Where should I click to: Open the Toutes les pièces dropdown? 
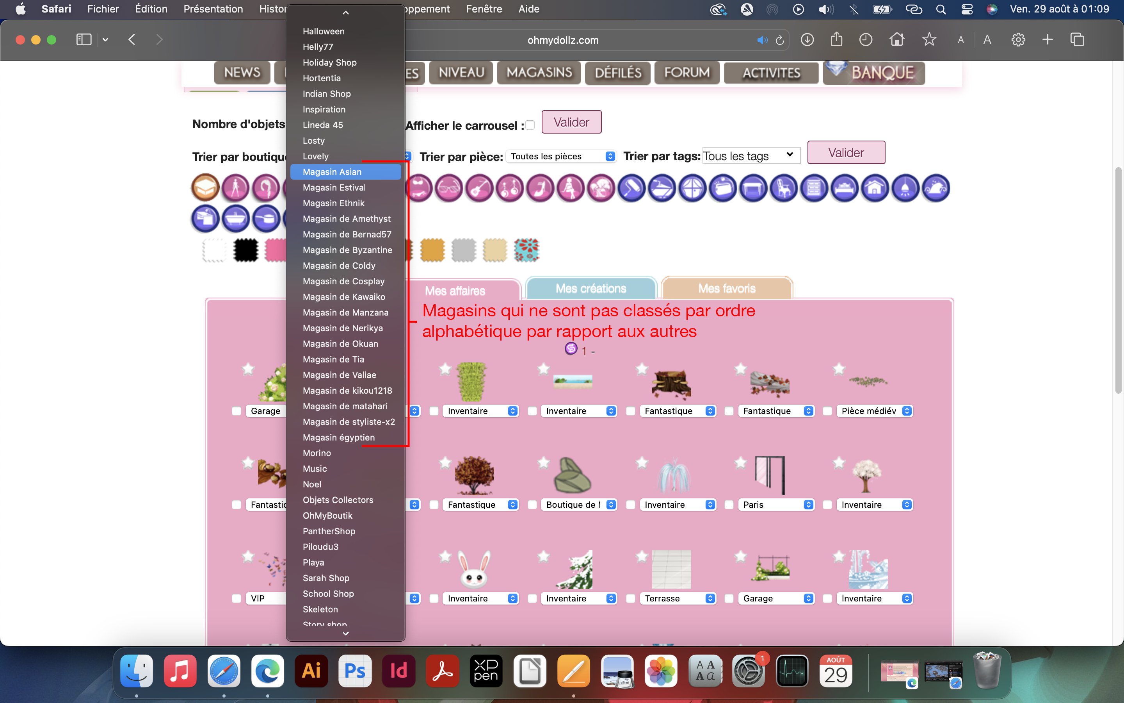point(562,157)
